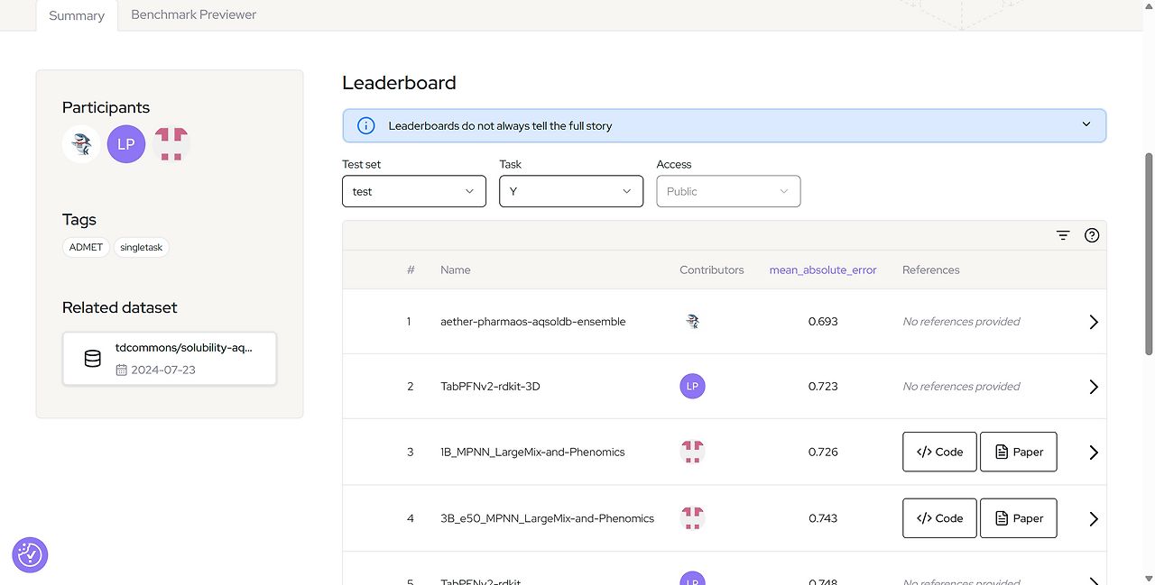Click the purple LP participant avatar
1155x585 pixels.
[x=126, y=144]
